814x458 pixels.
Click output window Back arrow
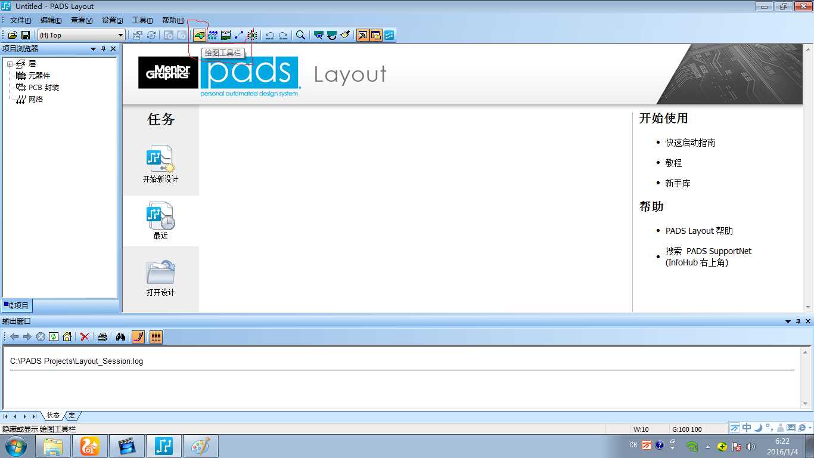click(14, 337)
